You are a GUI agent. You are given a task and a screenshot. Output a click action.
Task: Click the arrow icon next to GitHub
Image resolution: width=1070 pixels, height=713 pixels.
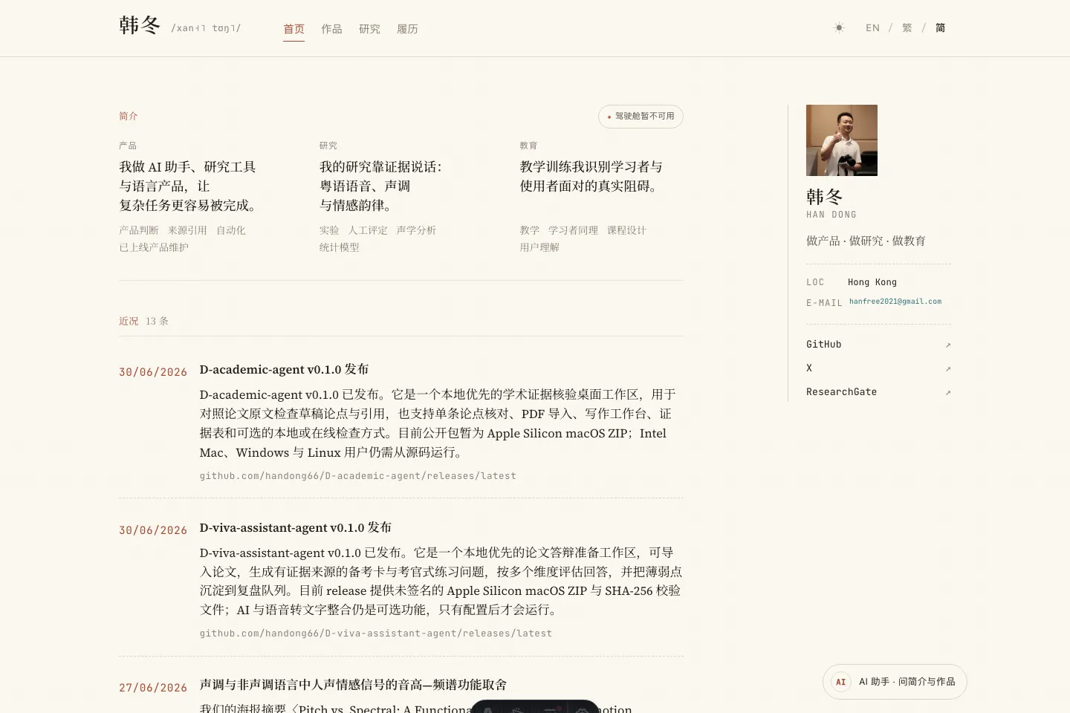click(947, 345)
